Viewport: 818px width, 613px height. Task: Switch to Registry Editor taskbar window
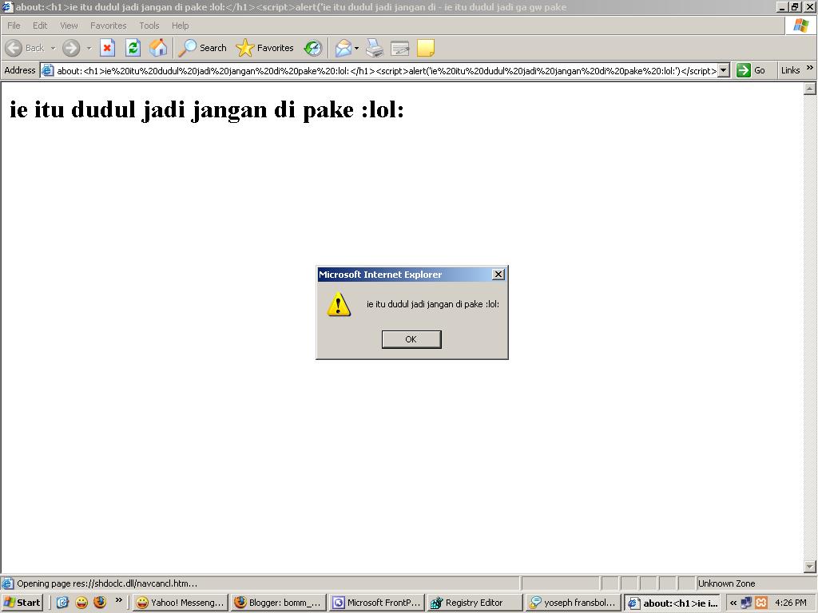(475, 603)
